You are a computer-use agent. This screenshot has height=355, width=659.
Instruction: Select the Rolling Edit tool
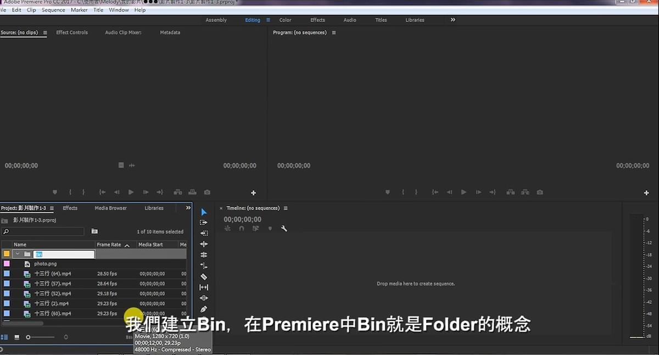click(204, 255)
